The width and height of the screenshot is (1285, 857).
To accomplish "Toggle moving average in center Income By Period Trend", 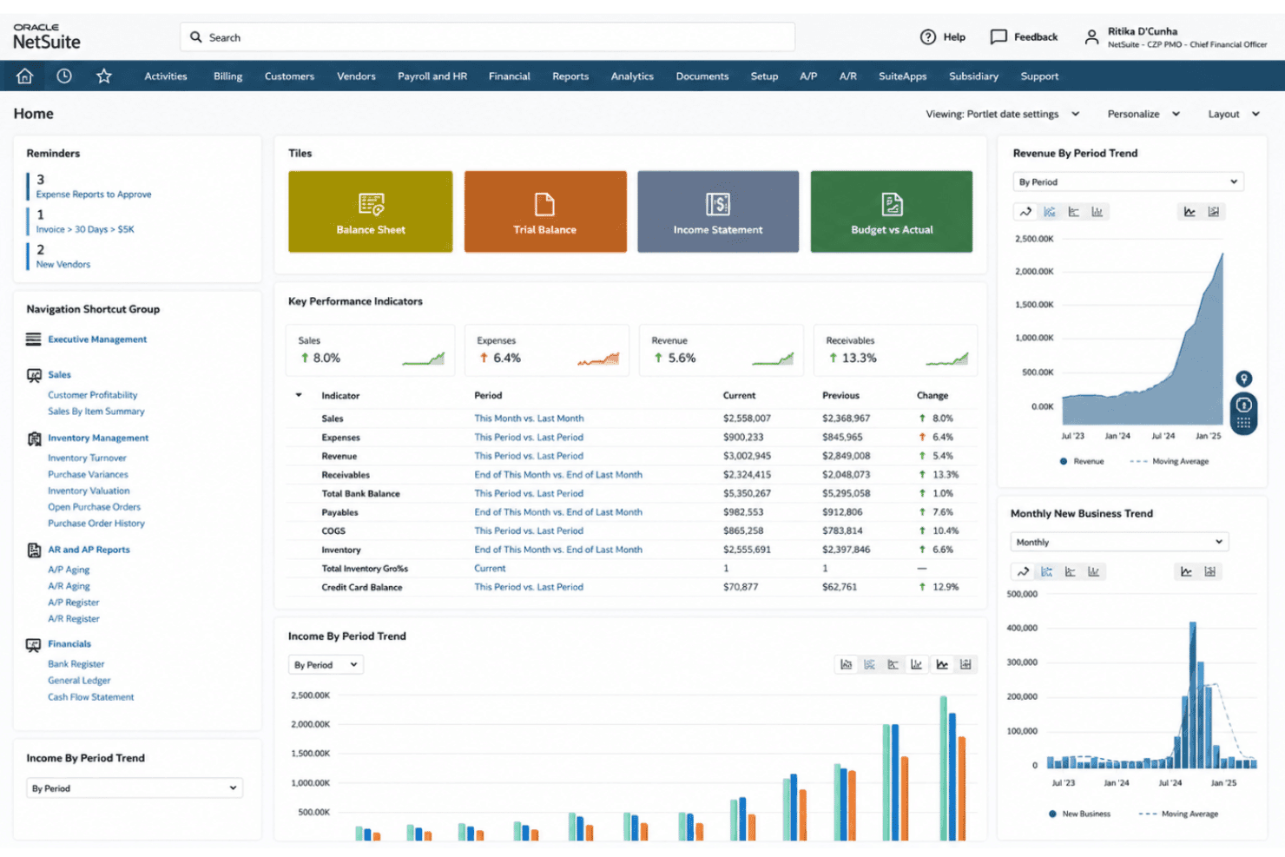I will coord(942,664).
